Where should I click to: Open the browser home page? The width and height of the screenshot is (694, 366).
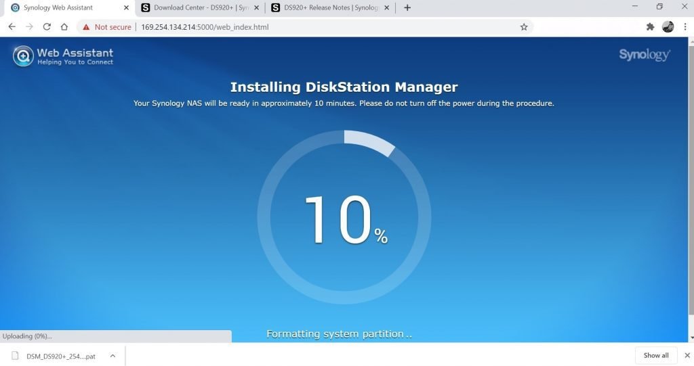[64, 27]
